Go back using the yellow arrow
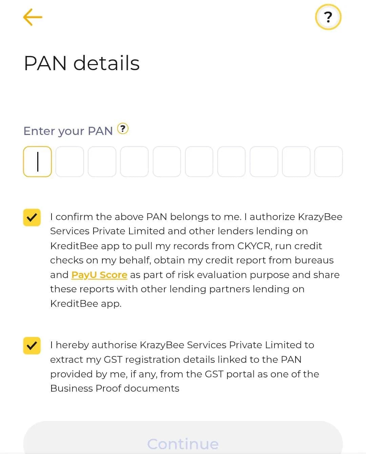 pos(33,17)
